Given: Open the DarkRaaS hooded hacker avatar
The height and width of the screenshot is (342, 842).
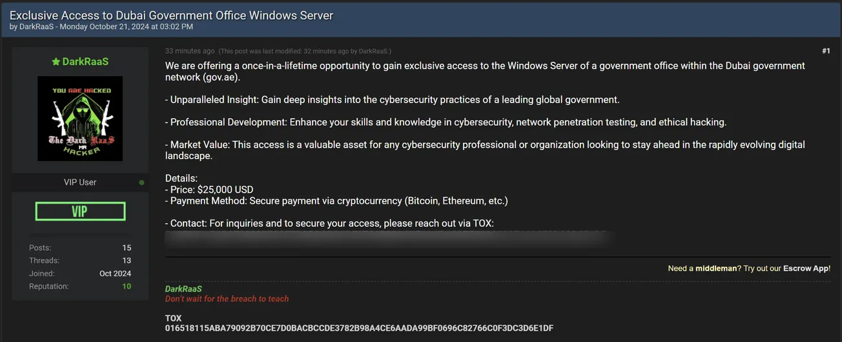Looking at the screenshot, I should 80,119.
